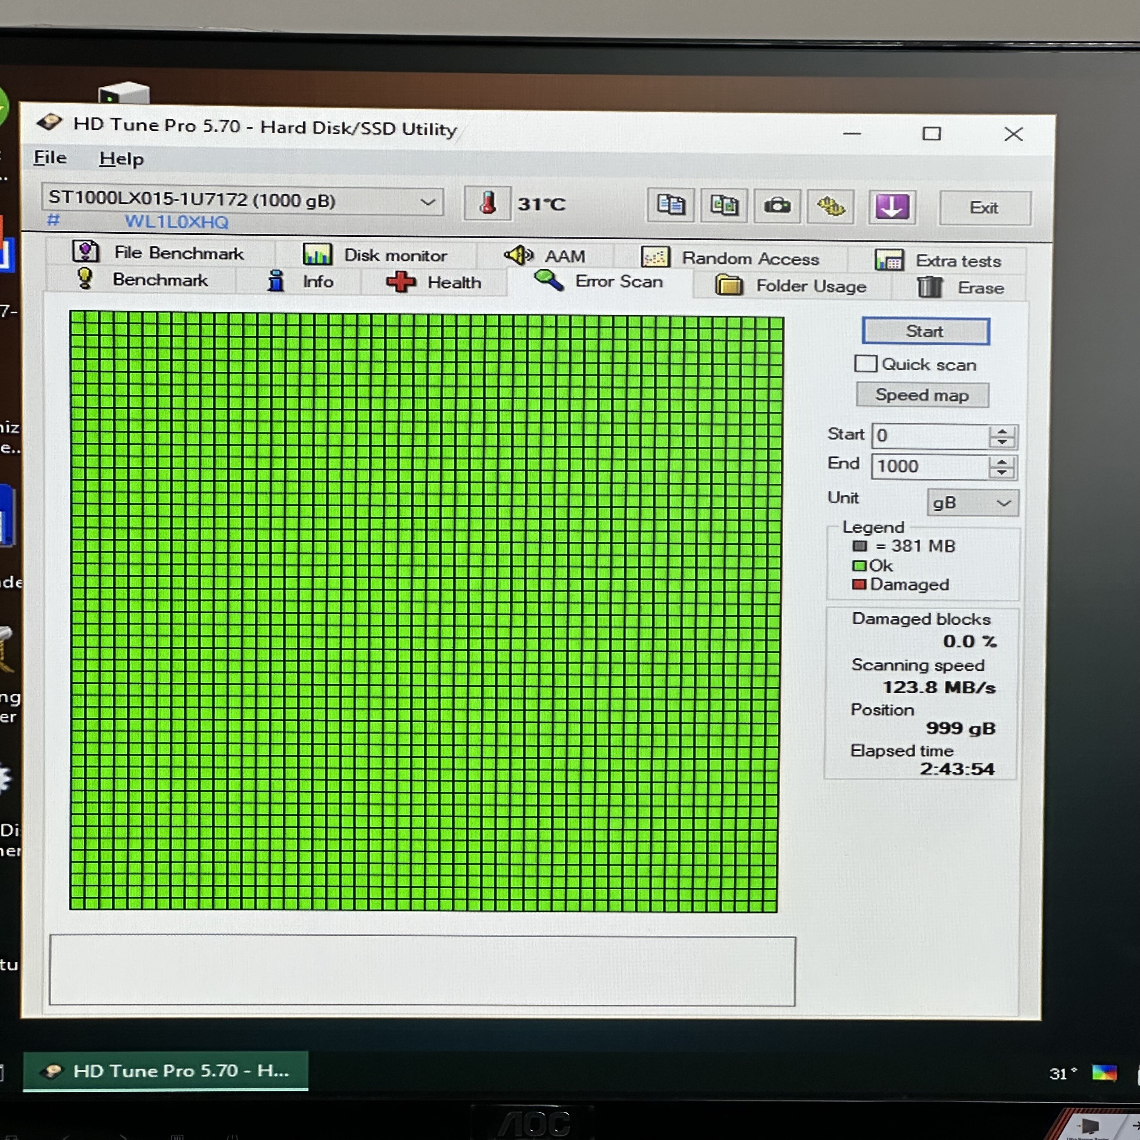Expand the drive selection dropdown

pyautogui.click(x=428, y=202)
